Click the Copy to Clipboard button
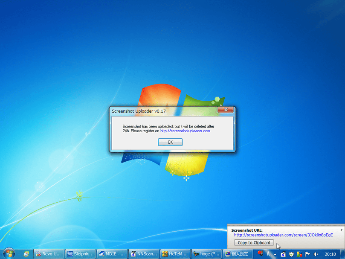345x259 pixels. tap(254, 242)
